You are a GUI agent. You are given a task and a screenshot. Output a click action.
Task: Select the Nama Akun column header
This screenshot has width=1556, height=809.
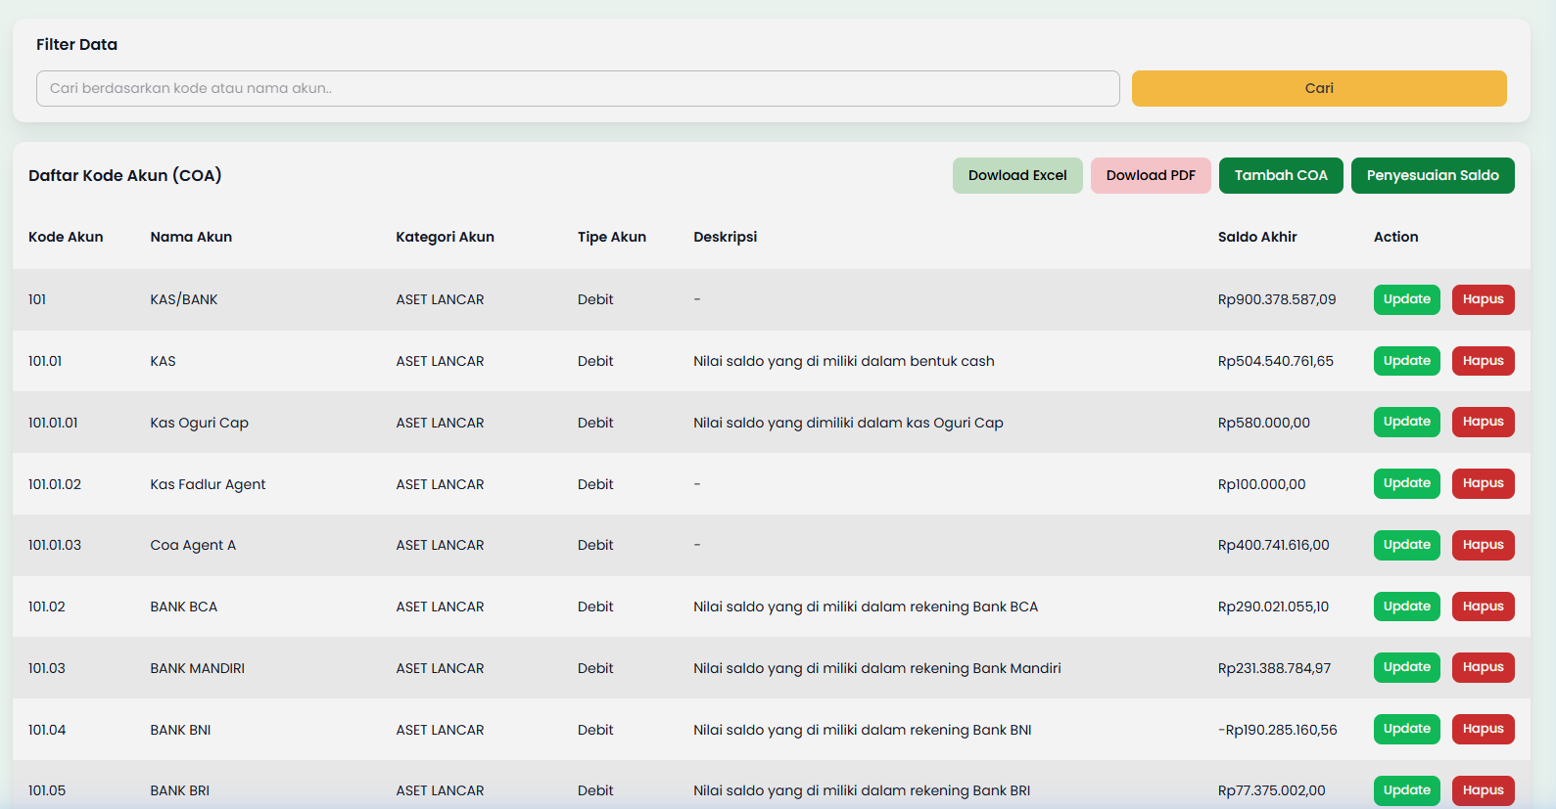click(191, 237)
